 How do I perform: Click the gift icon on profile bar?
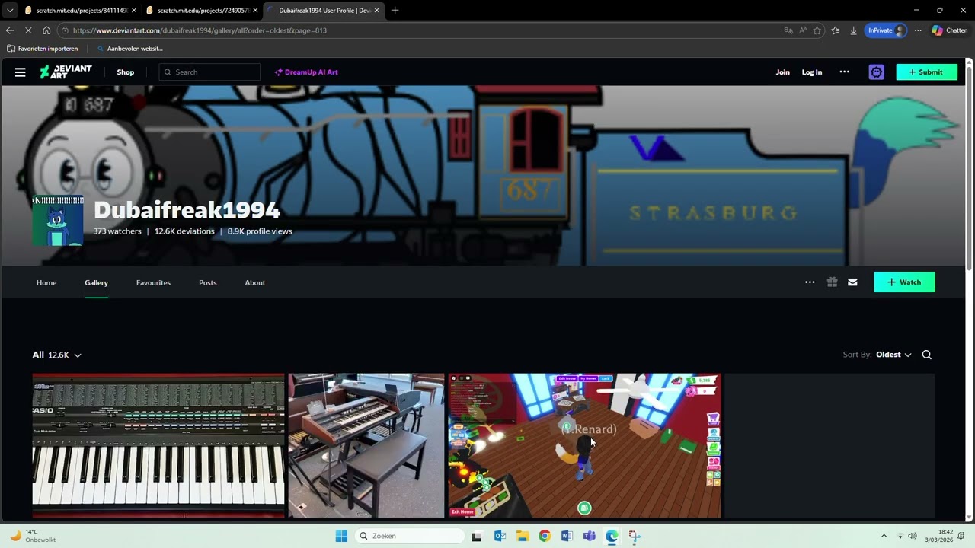[832, 282]
